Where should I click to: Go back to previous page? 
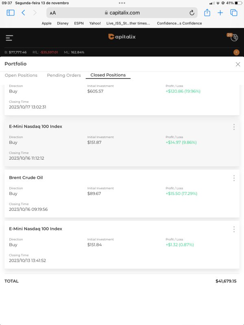[x=23, y=13]
